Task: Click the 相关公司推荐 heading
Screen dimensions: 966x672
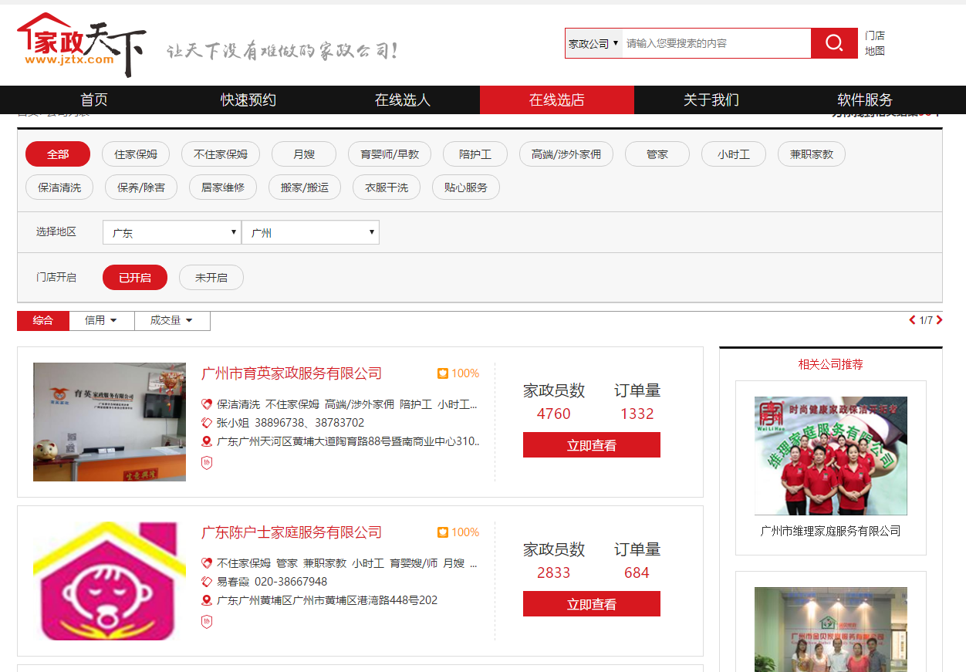Action: click(x=831, y=364)
